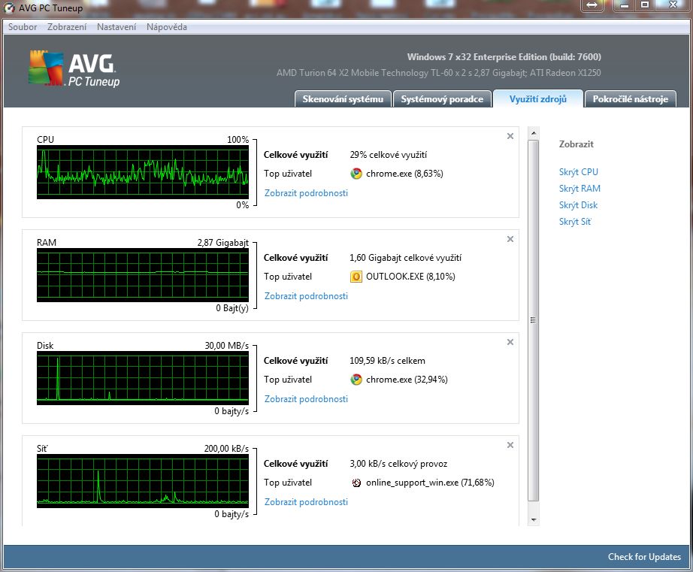Screen dimensions: 693x572
Task: Close the CPU panel with its X
Action: (x=510, y=136)
